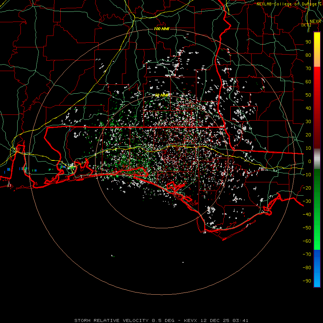The width and height of the screenshot is (323, 323).
Task: Click the "0.5 DEG" elevation text
Action: coord(163,320)
